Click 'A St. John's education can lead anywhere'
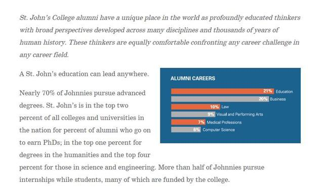This screenshot has height=192, width=324. pyautogui.click(x=84, y=74)
